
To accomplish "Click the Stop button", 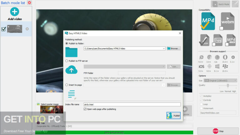I will click(x=218, y=131).
